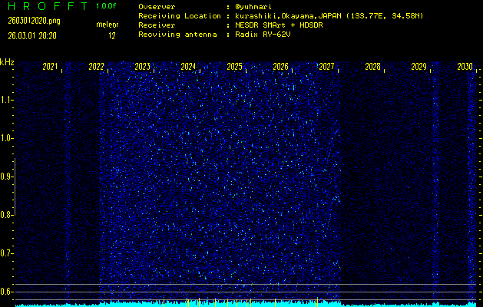This screenshot has height=307, width=483.
Task: Click the 1.0 kHz axis label
Action: coord(6,138)
